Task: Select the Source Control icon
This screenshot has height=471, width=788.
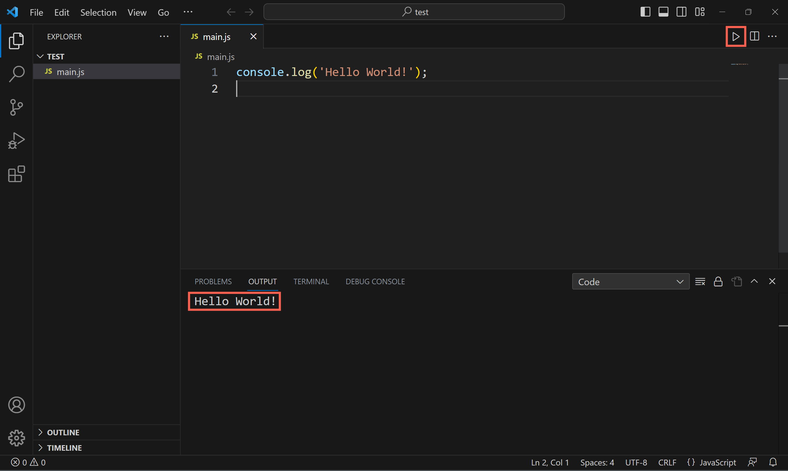Action: [17, 107]
